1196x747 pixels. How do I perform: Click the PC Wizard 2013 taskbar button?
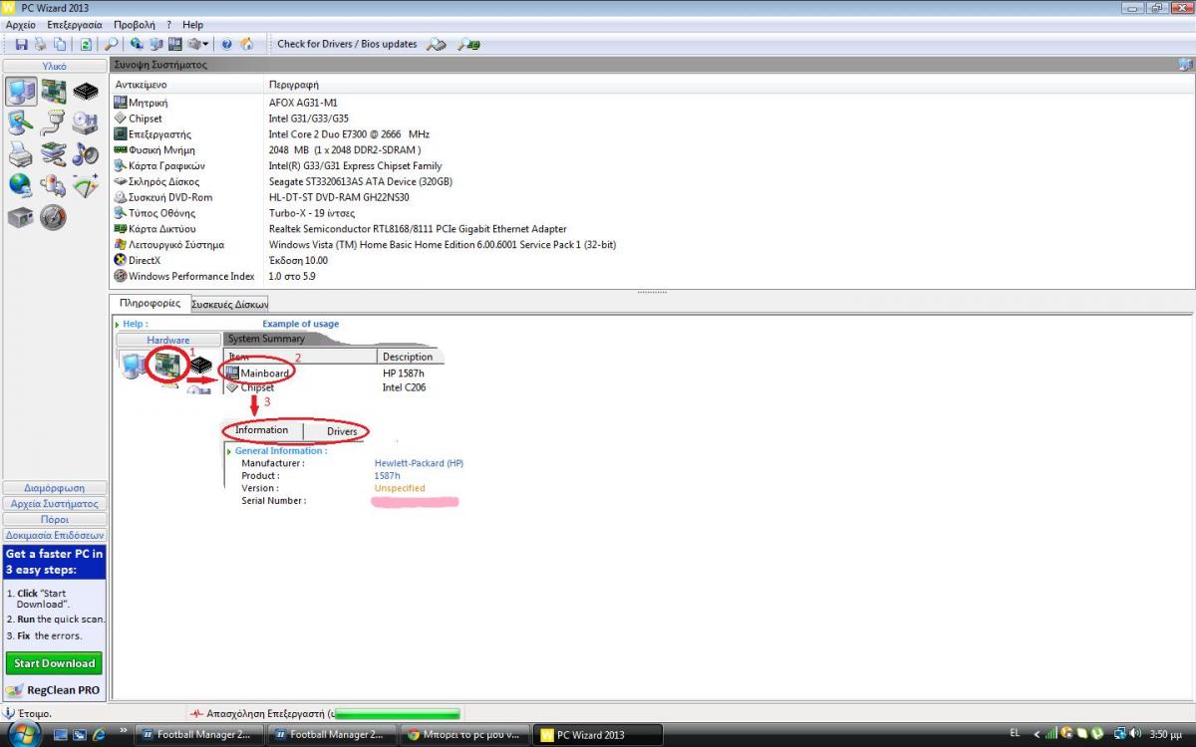tap(598, 735)
